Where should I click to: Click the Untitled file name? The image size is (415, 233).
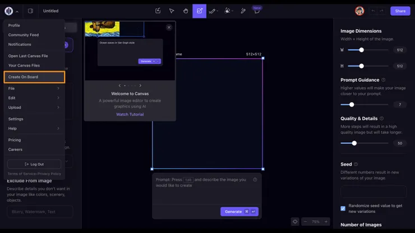[51, 11]
